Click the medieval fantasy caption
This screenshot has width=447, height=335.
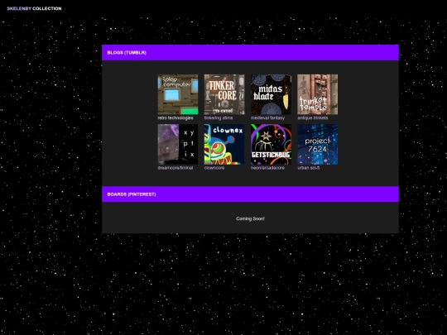(267, 118)
